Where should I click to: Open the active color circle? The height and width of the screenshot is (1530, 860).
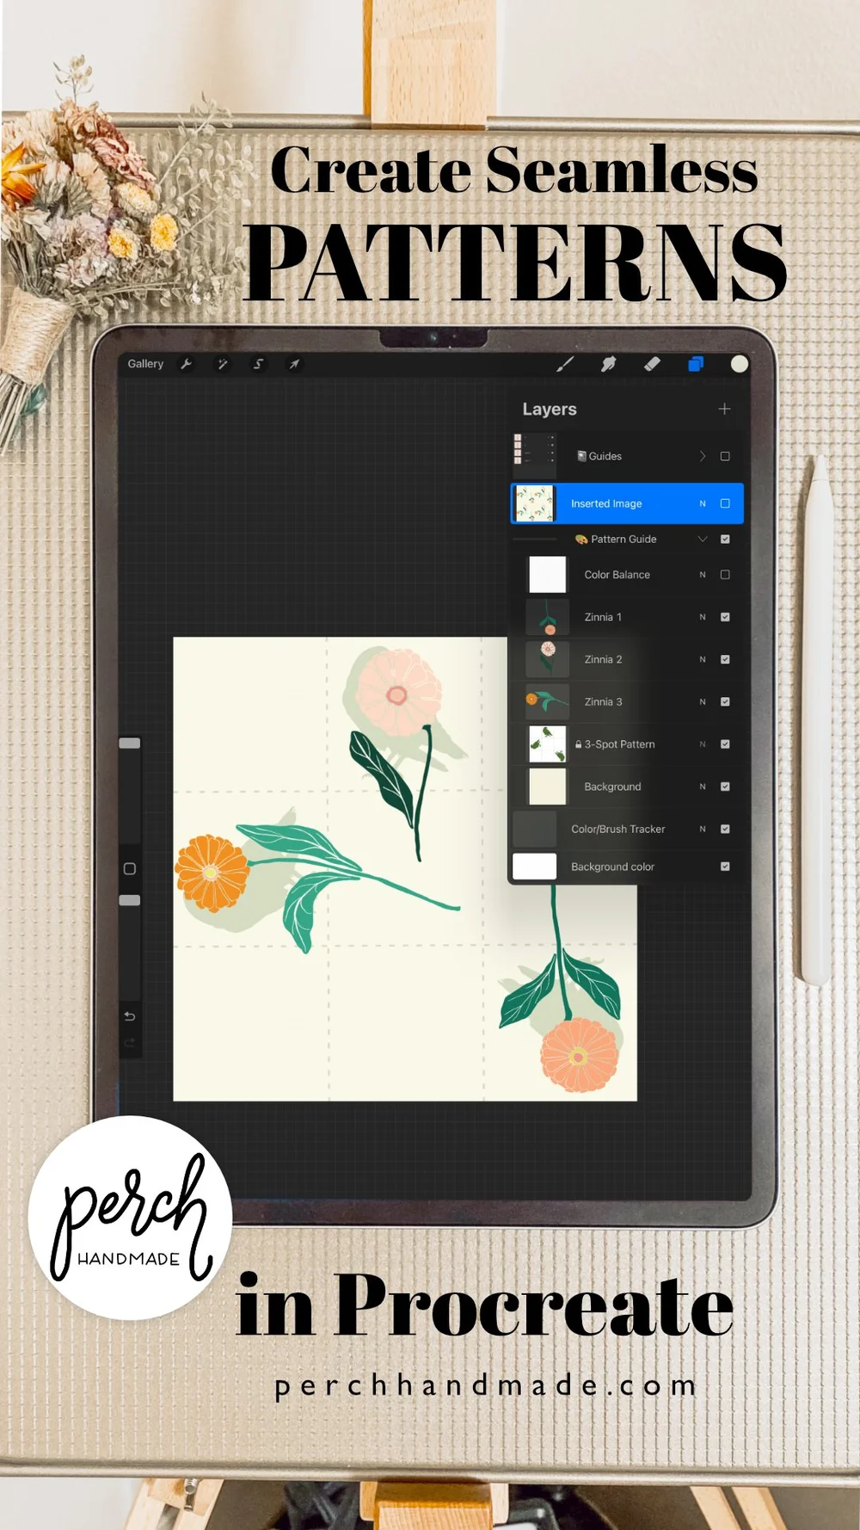(739, 364)
